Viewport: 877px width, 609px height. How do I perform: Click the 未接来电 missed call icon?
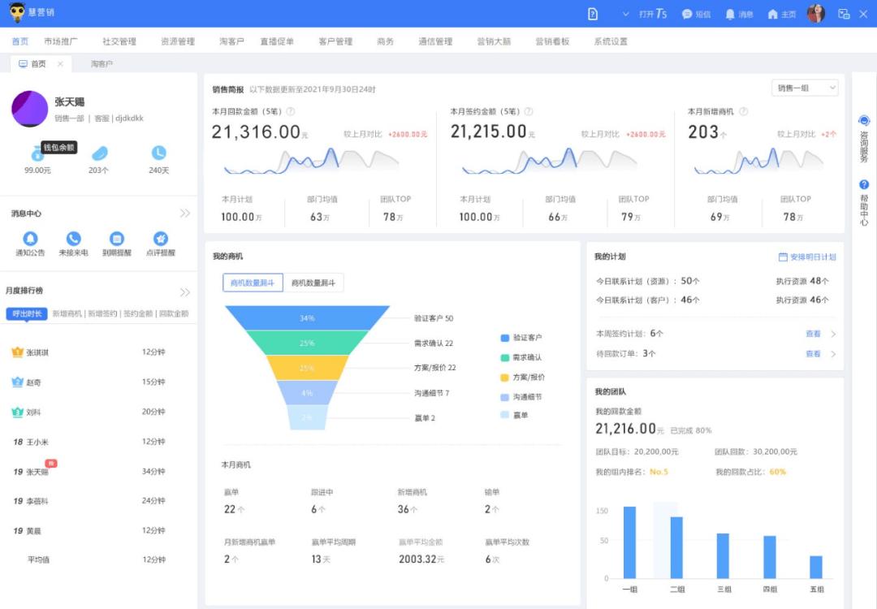coord(74,239)
